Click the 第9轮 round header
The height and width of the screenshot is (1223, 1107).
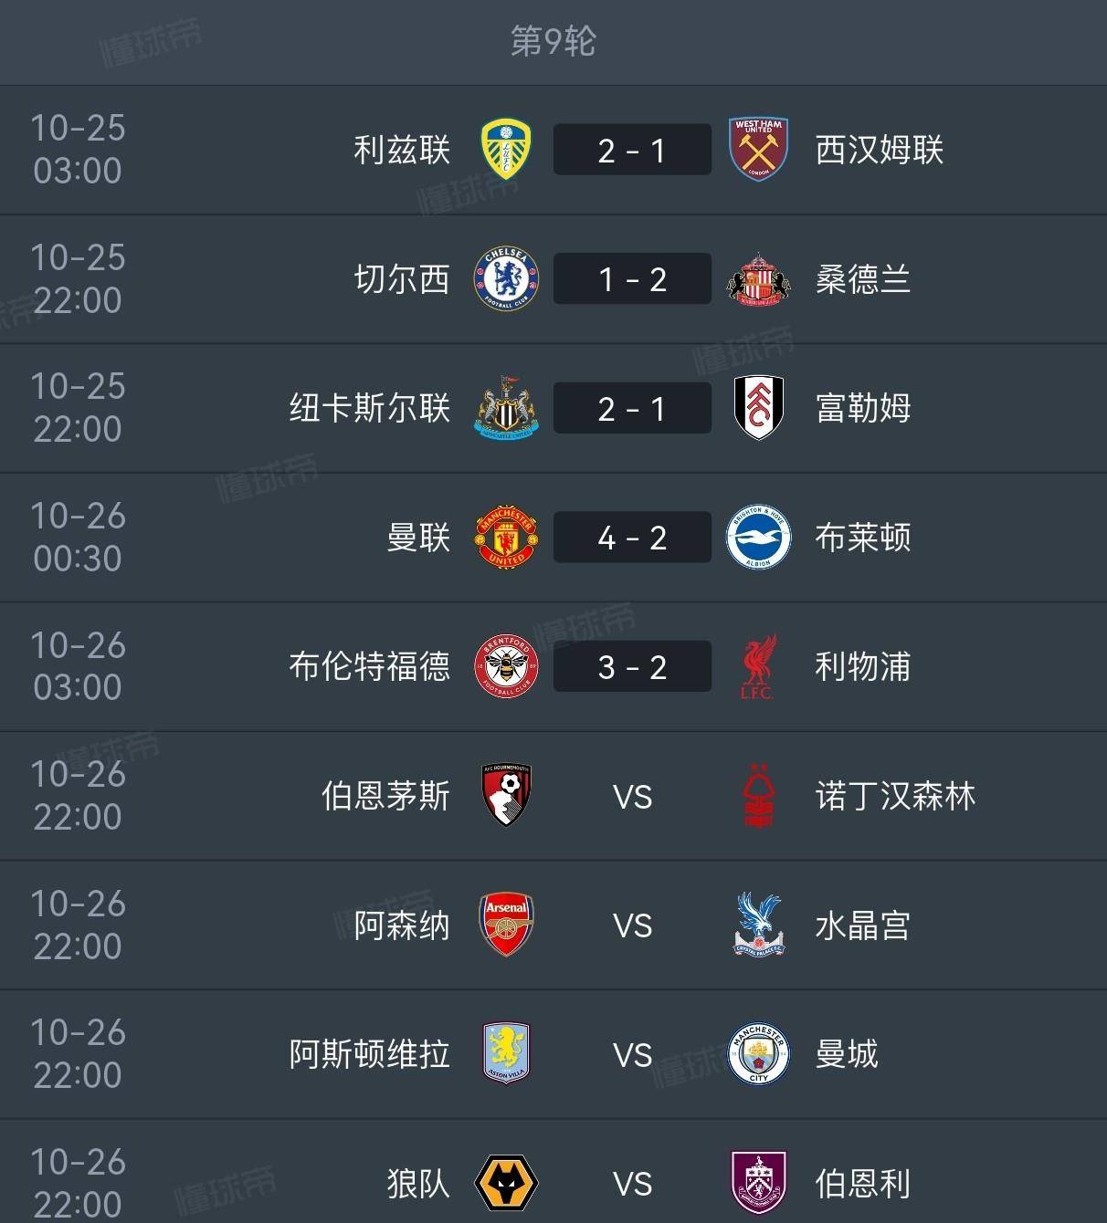point(553,41)
